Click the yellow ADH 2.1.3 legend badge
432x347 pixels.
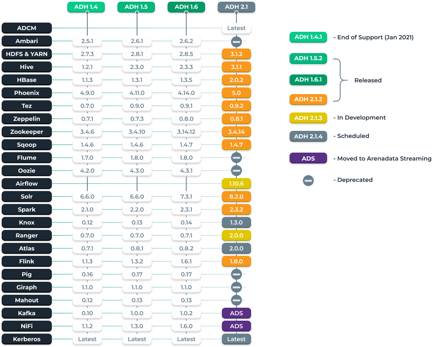click(x=308, y=118)
